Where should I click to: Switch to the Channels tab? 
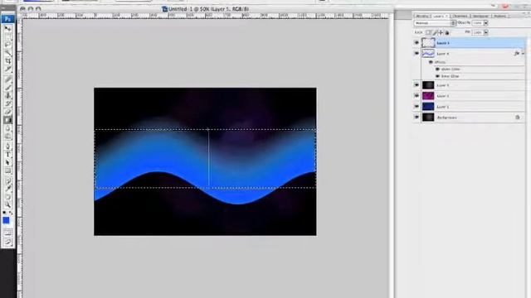(460, 16)
